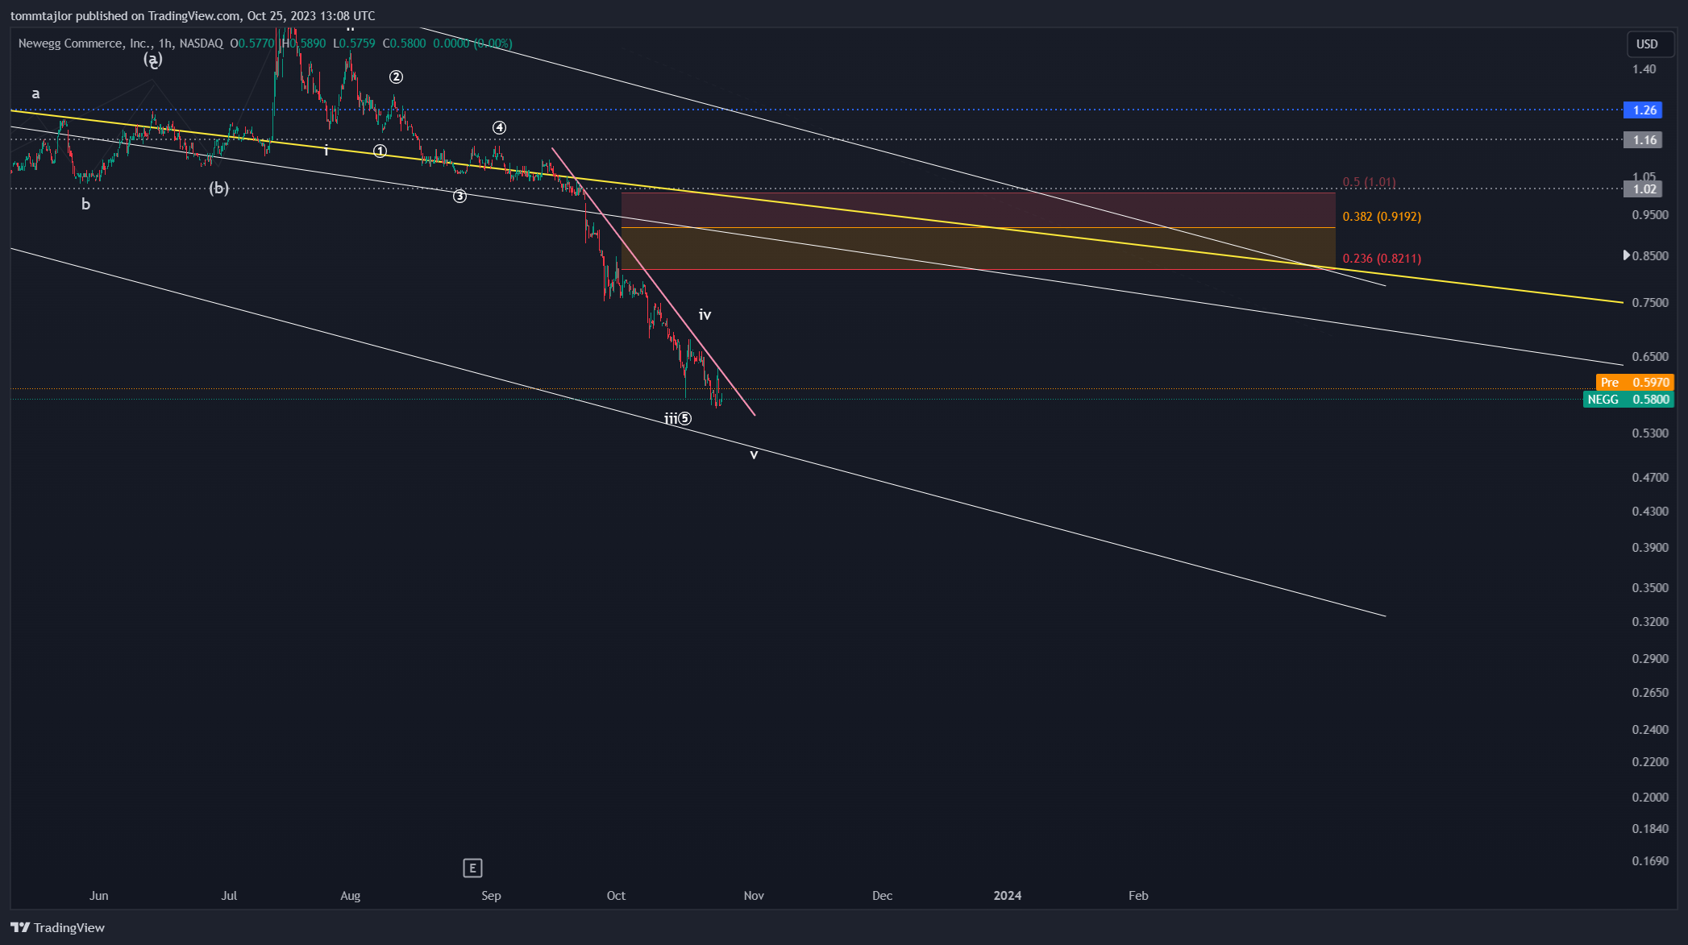Click the Aug time axis label
This screenshot has width=1688, height=945.
click(x=351, y=896)
